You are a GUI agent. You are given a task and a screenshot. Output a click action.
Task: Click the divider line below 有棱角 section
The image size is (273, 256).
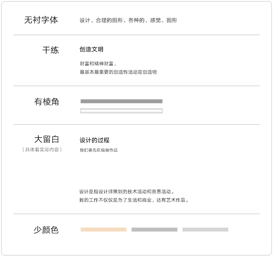pyautogui.click(x=136, y=124)
